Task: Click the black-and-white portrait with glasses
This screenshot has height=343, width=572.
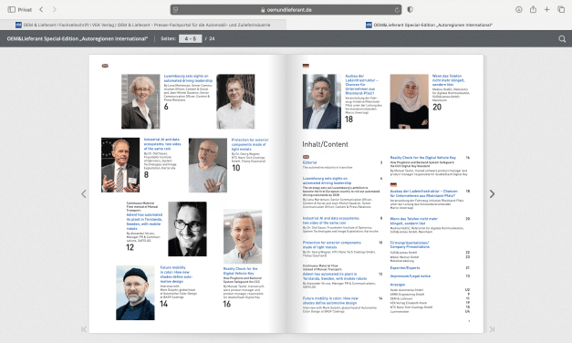Action: [187, 229]
